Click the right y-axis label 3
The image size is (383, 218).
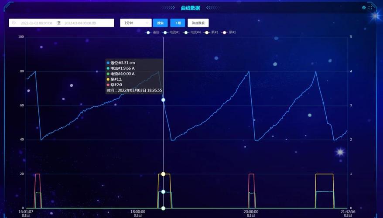pos(351,106)
